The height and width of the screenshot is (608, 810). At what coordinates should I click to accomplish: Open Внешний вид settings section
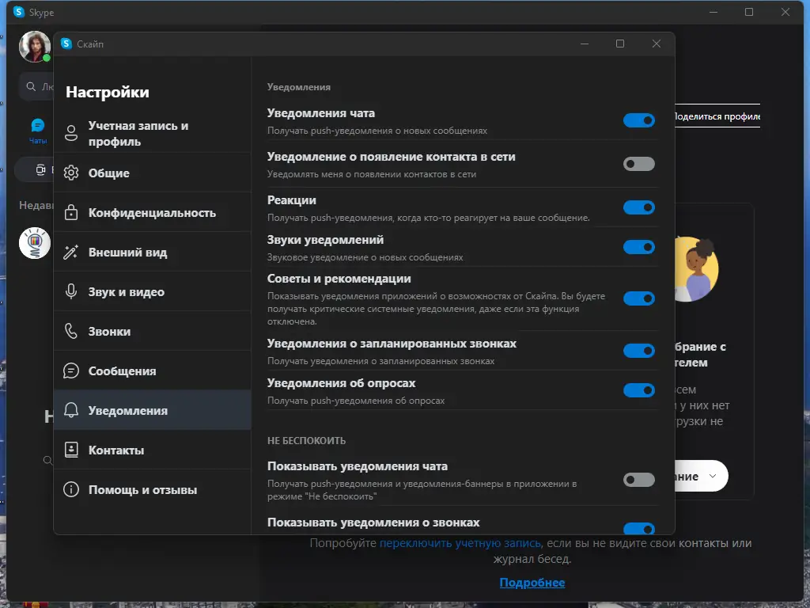click(x=153, y=253)
